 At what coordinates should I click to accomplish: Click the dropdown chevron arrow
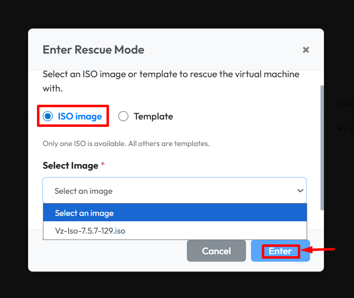pyautogui.click(x=300, y=191)
